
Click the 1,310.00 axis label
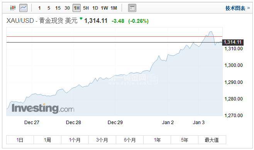(234, 48)
